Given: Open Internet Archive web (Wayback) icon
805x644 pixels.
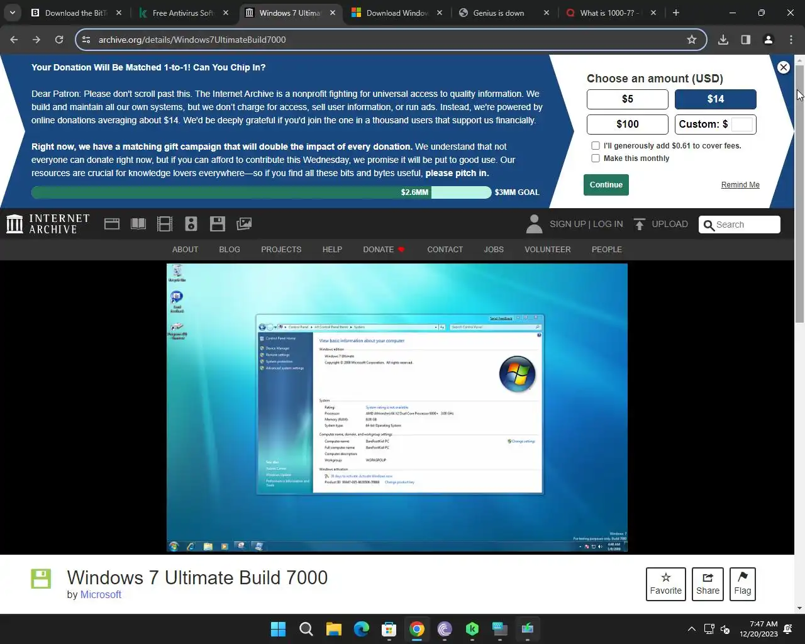Looking at the screenshot, I should [112, 224].
